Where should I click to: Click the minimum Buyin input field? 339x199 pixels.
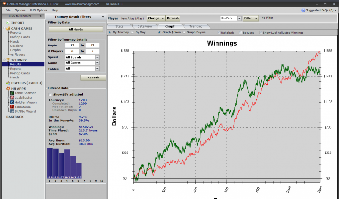72,46
